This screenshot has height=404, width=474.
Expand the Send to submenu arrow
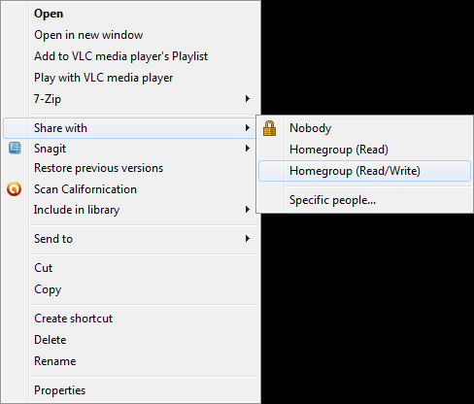248,239
